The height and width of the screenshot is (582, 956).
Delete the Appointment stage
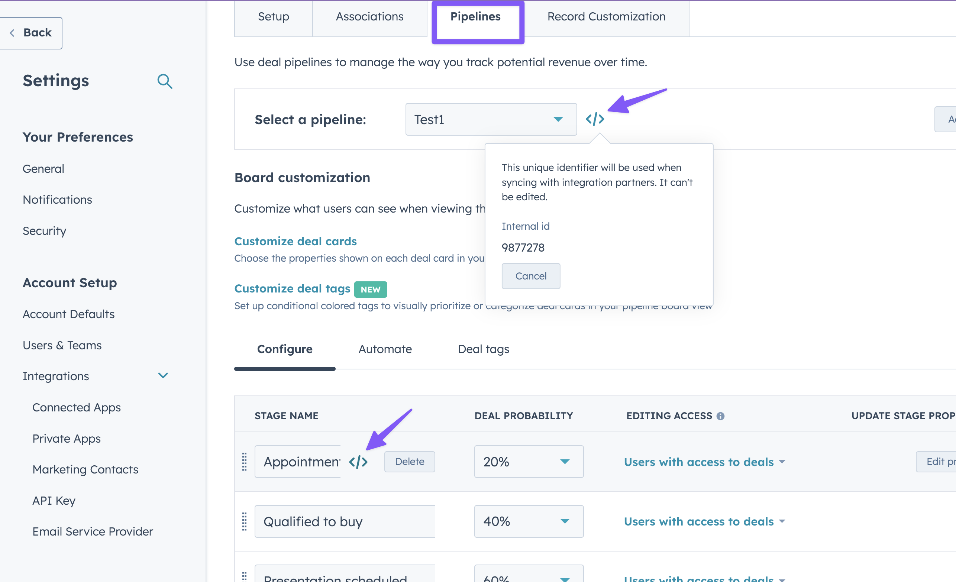click(x=409, y=461)
